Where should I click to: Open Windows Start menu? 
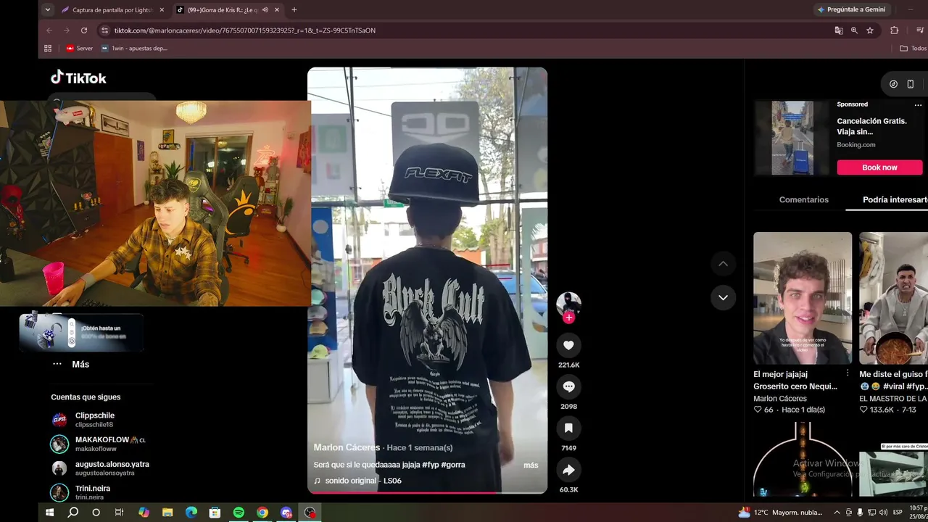click(x=49, y=513)
